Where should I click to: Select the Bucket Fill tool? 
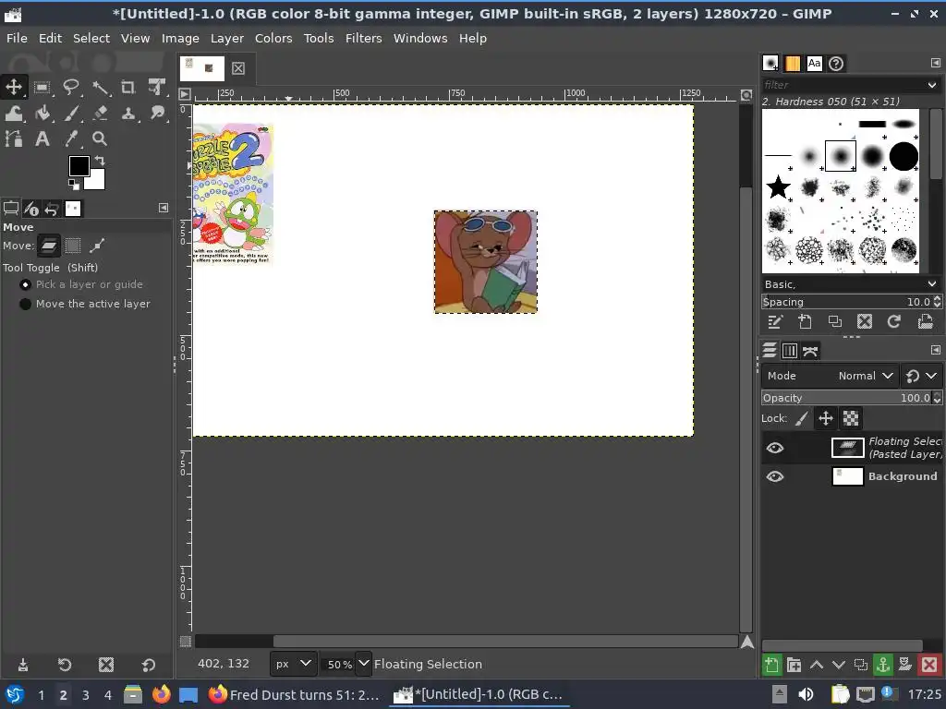coord(42,114)
